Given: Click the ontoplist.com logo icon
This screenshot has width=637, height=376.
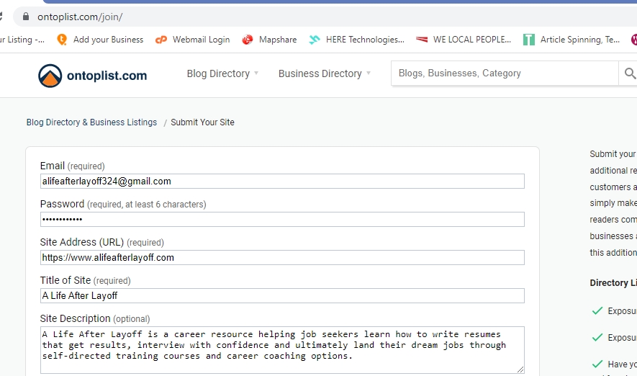Looking at the screenshot, I should [50, 75].
